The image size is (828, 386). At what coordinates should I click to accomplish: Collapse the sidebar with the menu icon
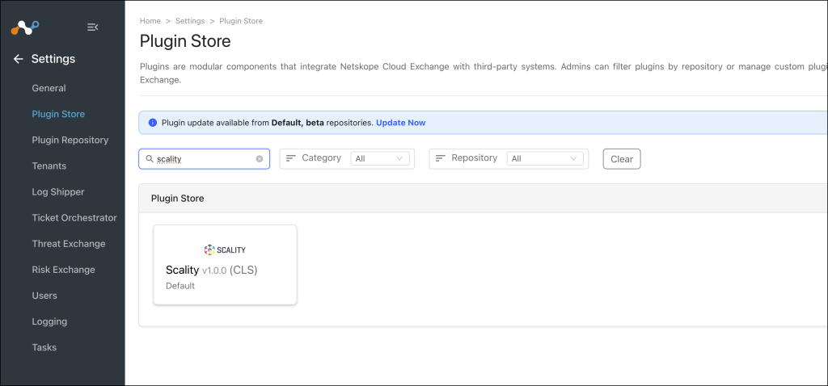pyautogui.click(x=92, y=27)
